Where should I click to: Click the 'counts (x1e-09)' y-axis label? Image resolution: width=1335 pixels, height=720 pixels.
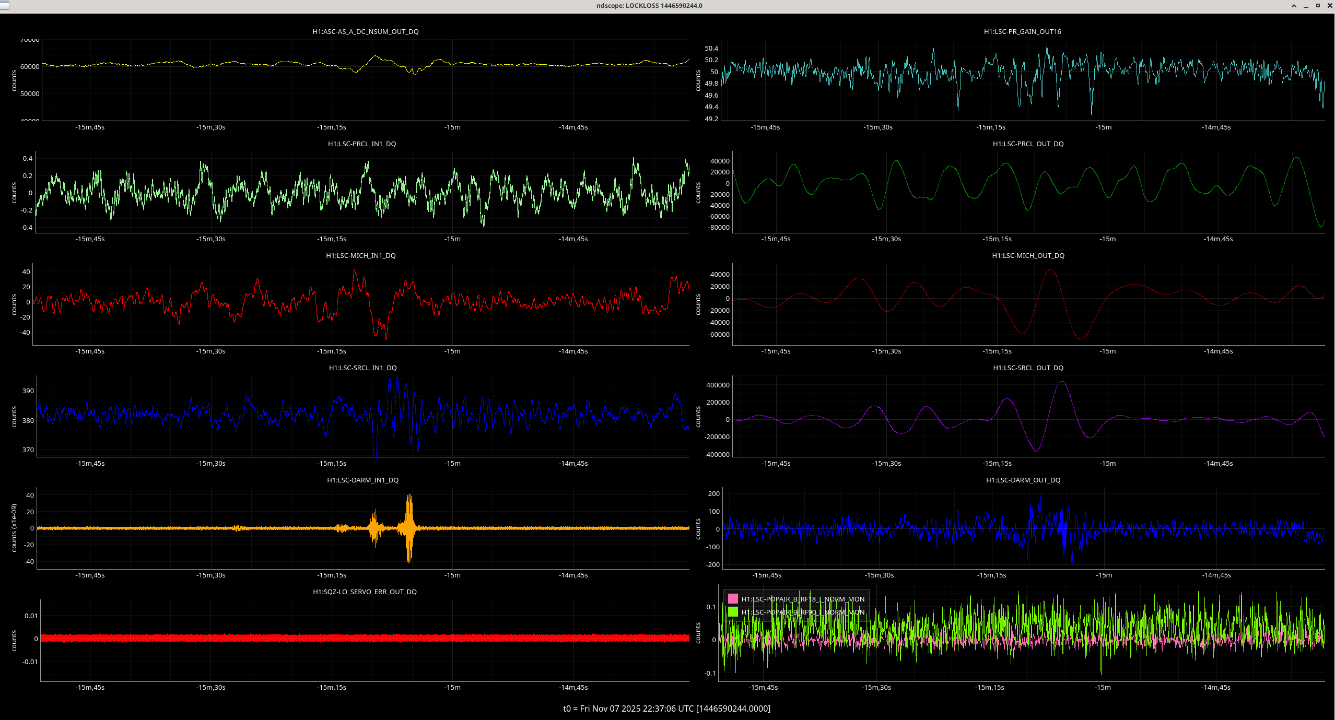(14, 528)
